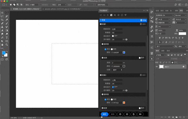Click the blue 确定 button
The height and width of the screenshot is (119, 188).
pyautogui.click(x=104, y=114)
